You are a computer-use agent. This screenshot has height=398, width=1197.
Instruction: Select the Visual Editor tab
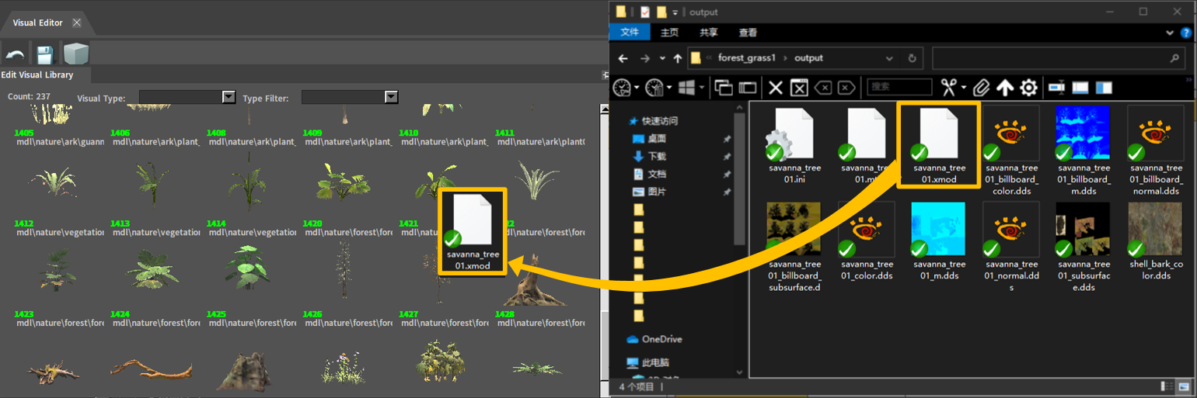coord(37,23)
